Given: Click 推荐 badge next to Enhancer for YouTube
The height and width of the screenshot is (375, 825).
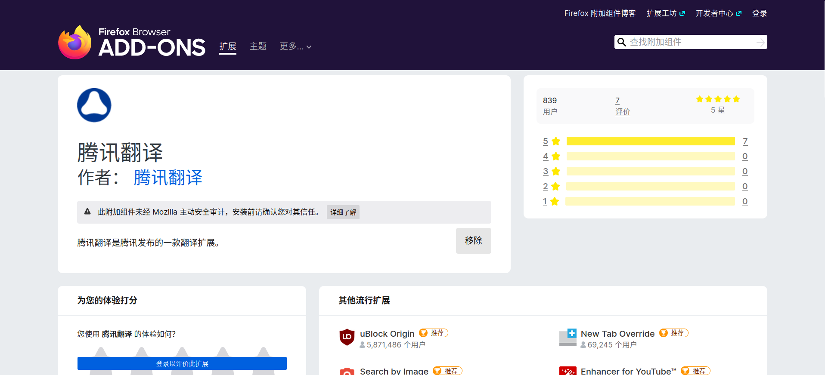Looking at the screenshot, I should [x=695, y=371].
